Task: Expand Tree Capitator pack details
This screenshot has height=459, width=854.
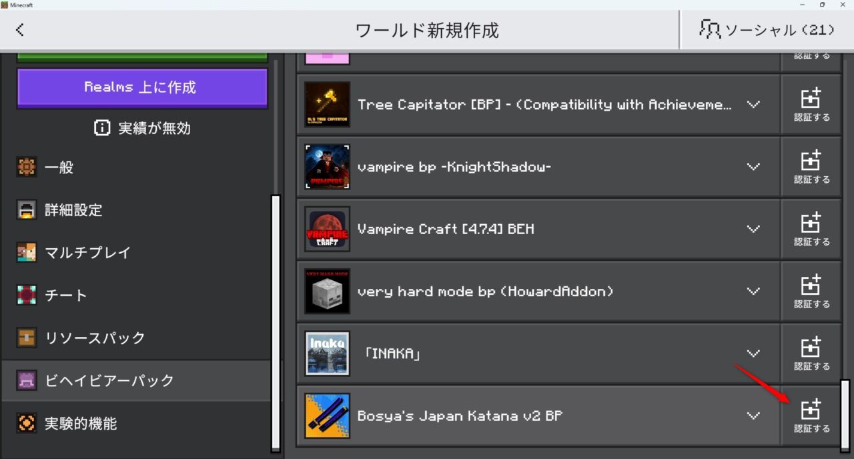Action: (x=753, y=105)
